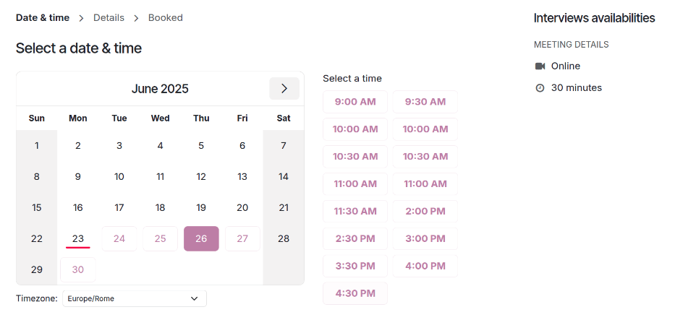This screenshot has height=320, width=675.
Task: Click the clock icon for duration
Action: [x=540, y=88]
